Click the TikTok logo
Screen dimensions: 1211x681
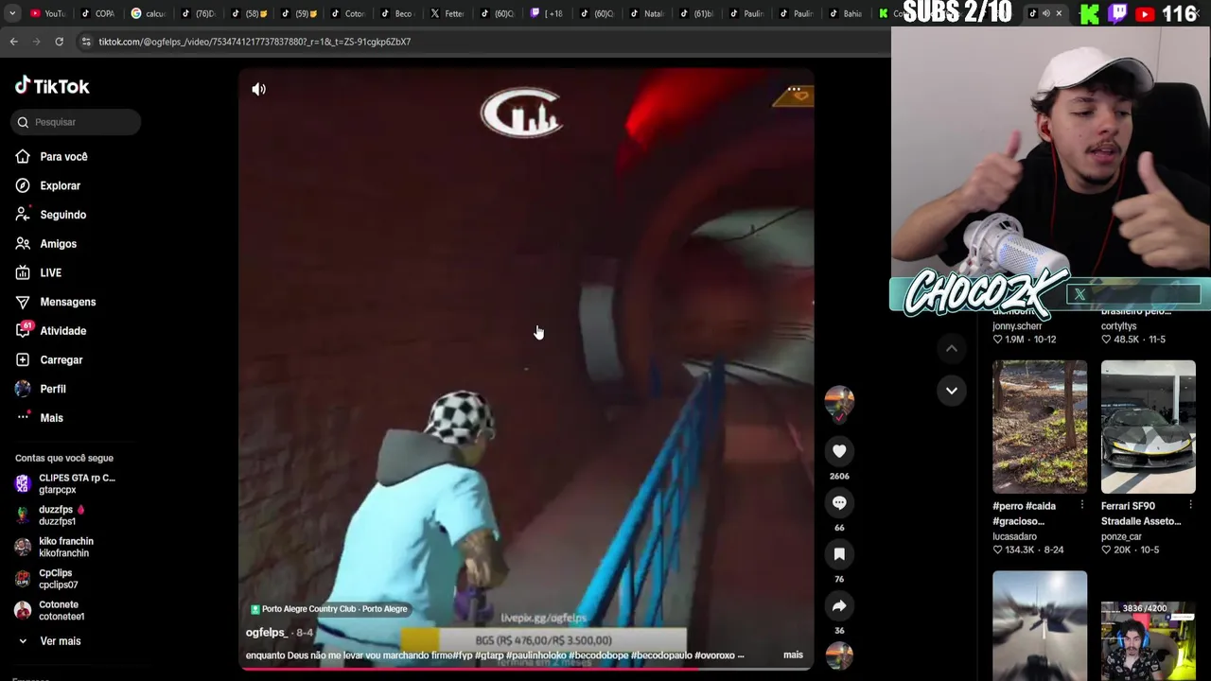52,86
